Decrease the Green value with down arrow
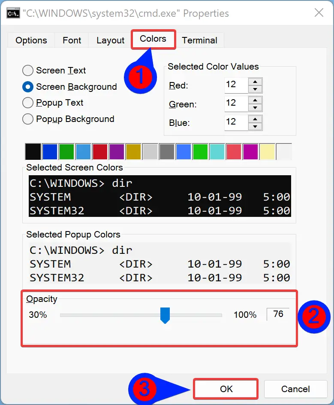The image size is (334, 405). [255, 108]
